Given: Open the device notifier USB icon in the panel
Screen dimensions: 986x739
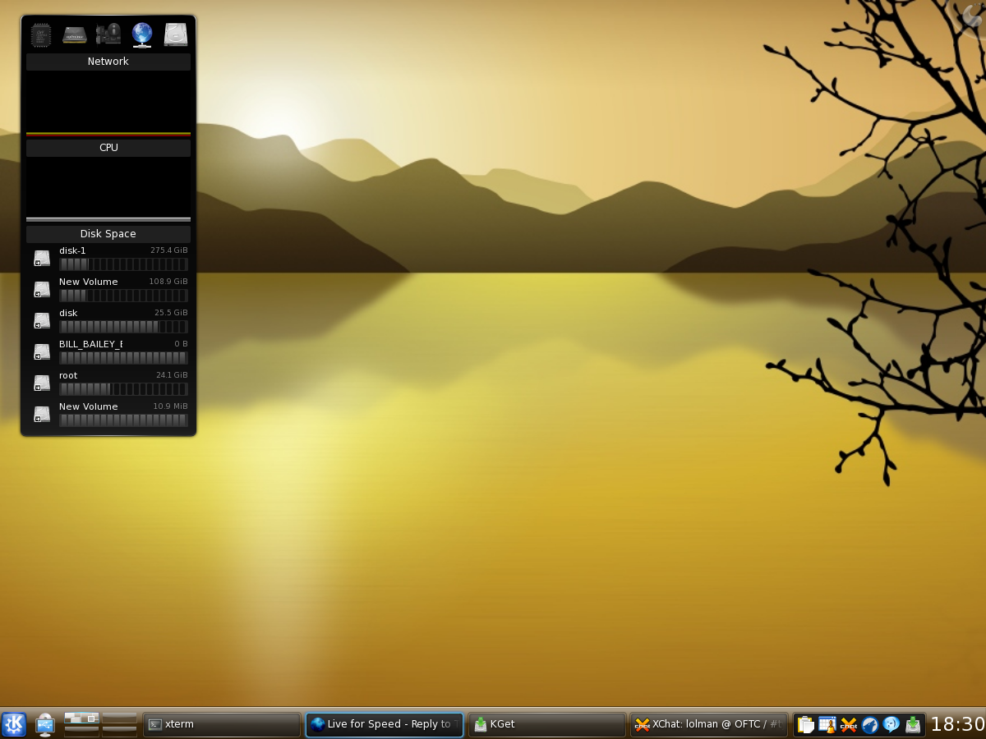Looking at the screenshot, I should pyautogui.click(x=45, y=724).
